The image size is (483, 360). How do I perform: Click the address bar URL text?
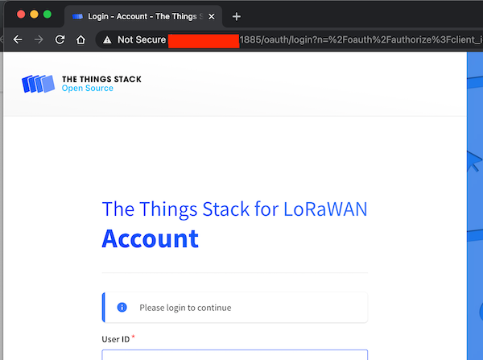click(361, 39)
